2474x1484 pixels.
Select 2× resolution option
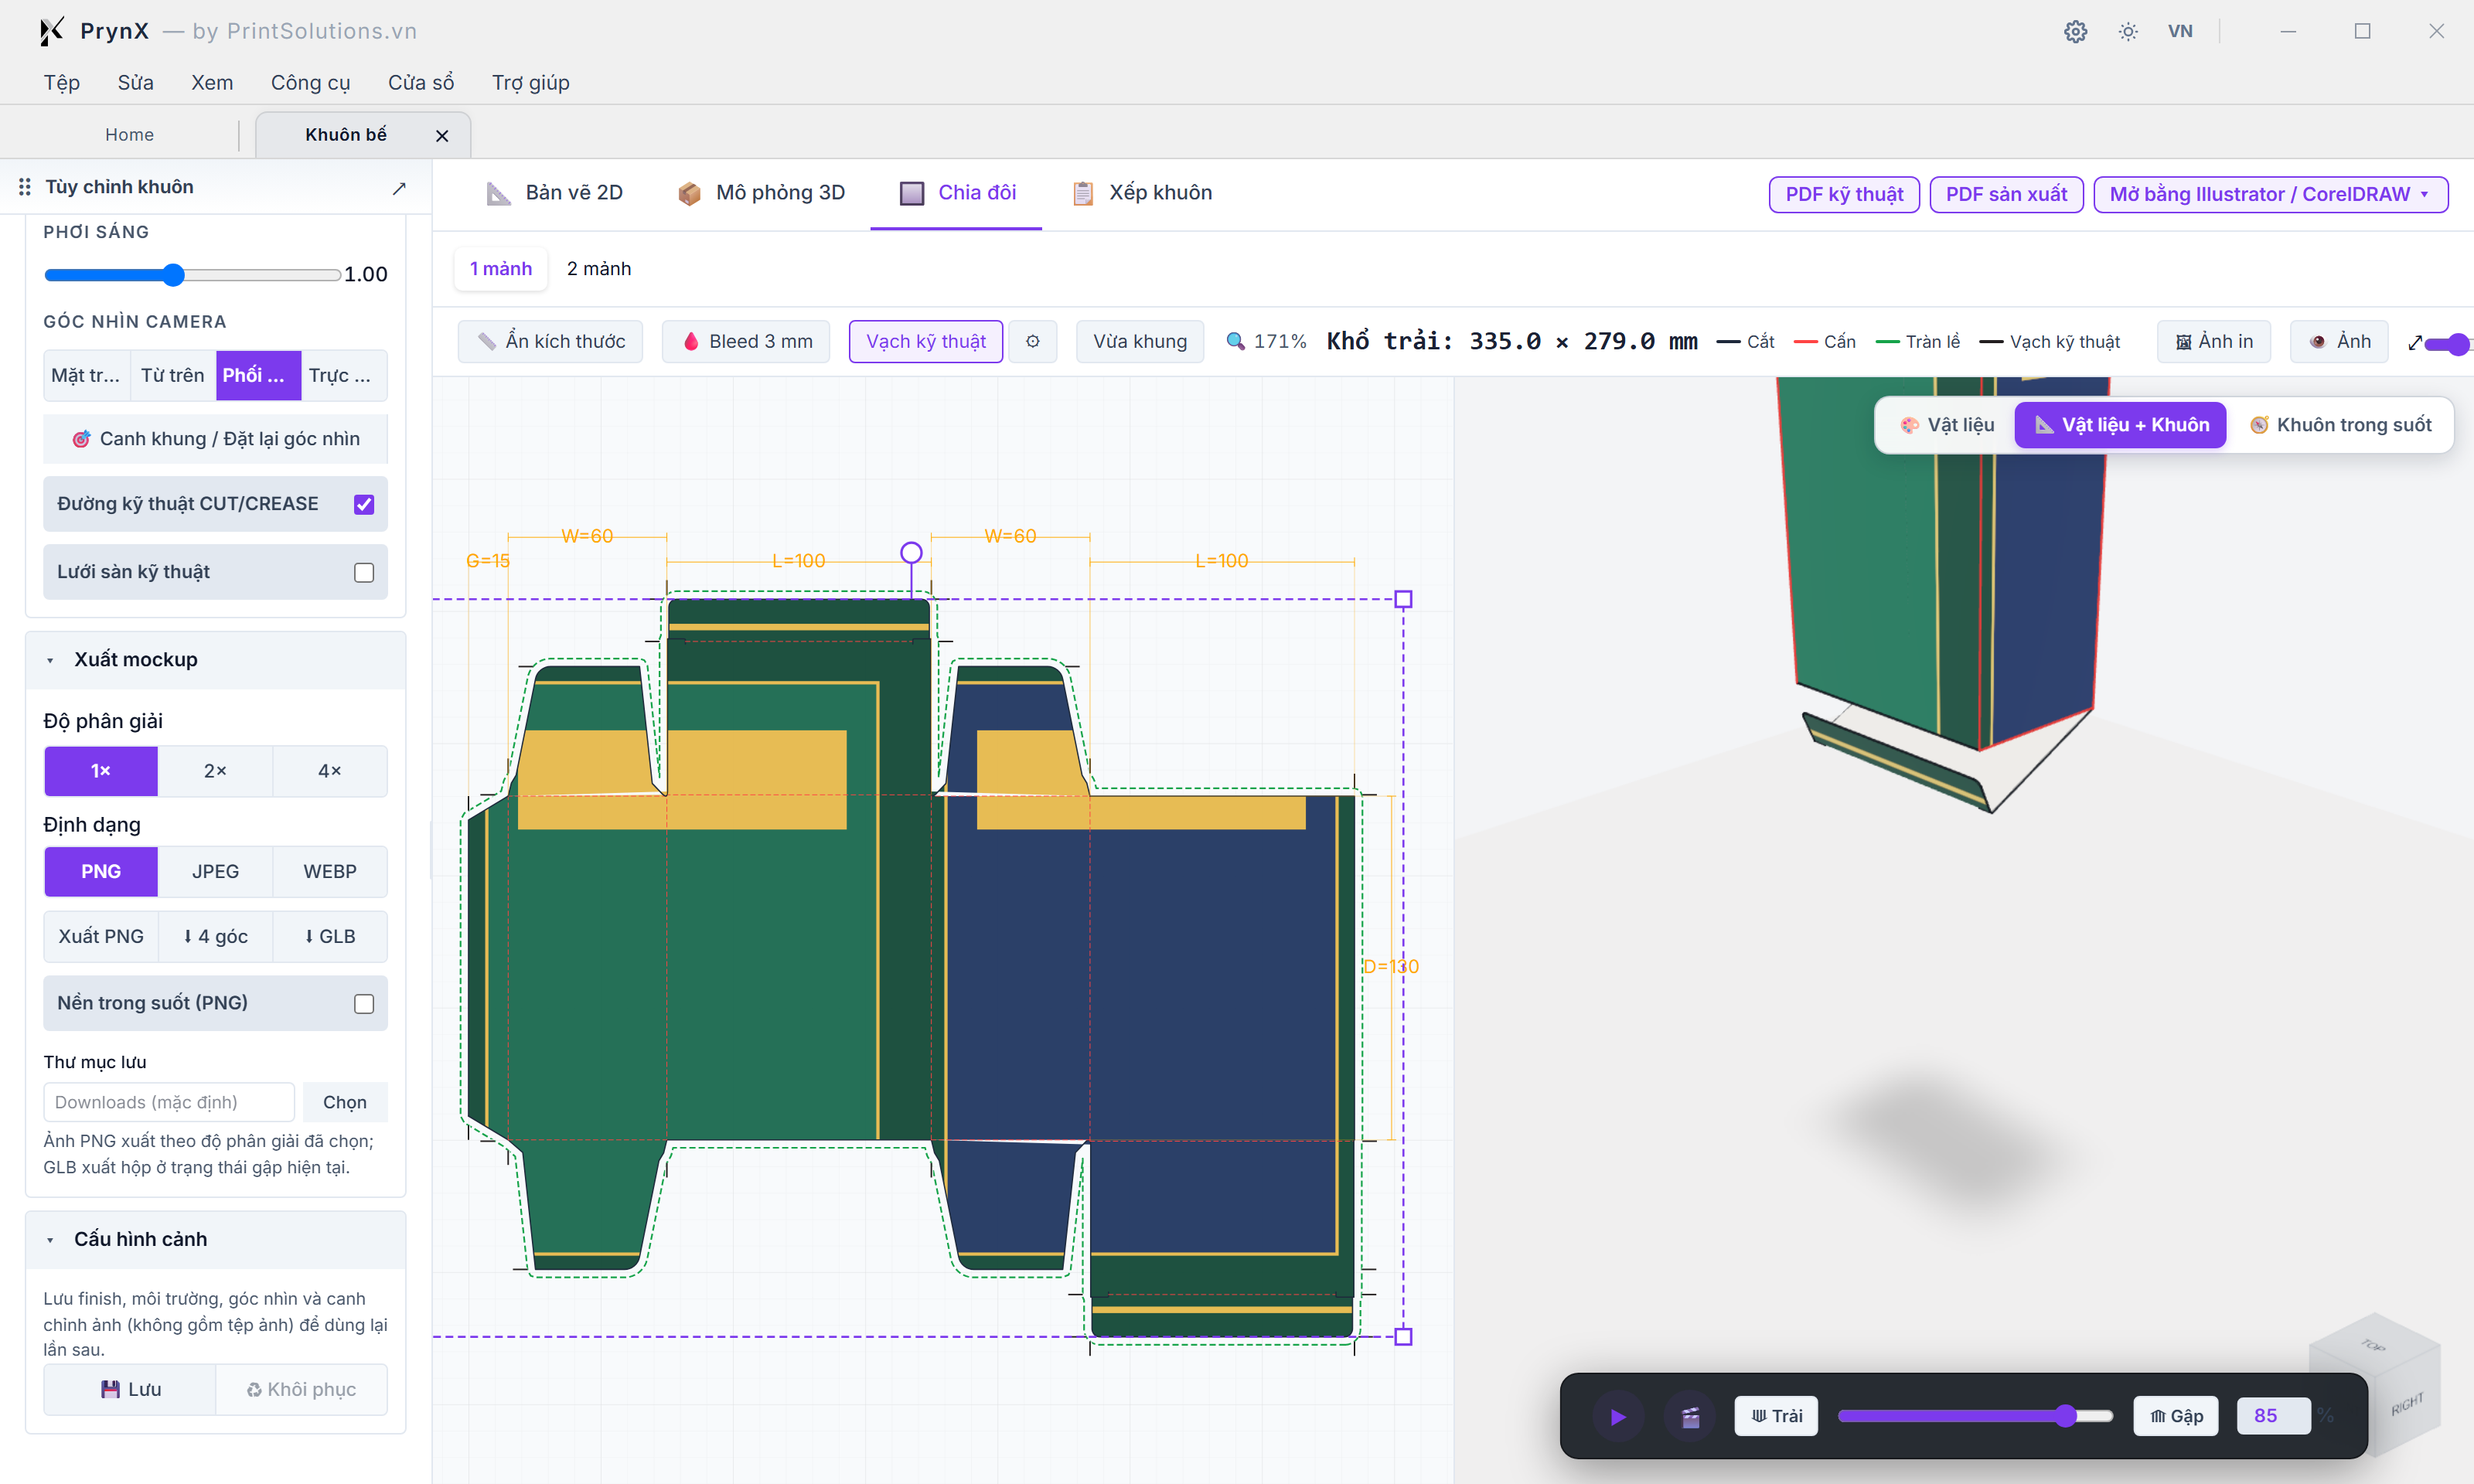pos(215,771)
